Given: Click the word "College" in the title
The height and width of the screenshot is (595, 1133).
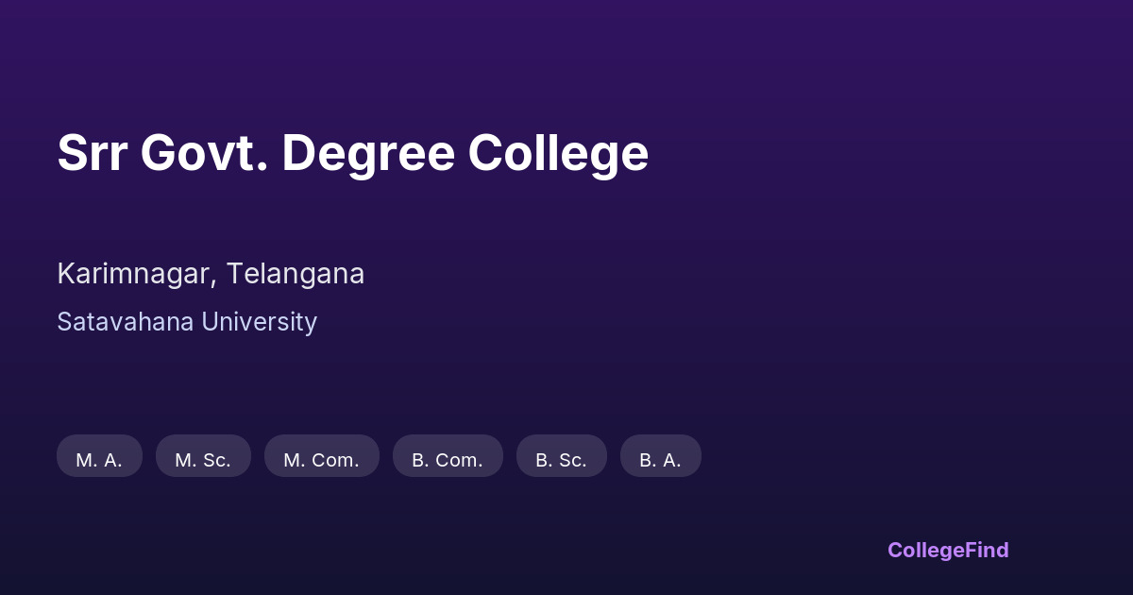Looking at the screenshot, I should (x=558, y=153).
